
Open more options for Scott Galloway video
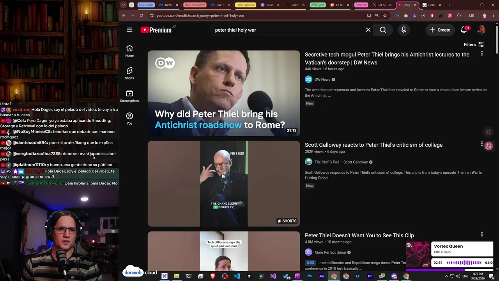pos(482,144)
